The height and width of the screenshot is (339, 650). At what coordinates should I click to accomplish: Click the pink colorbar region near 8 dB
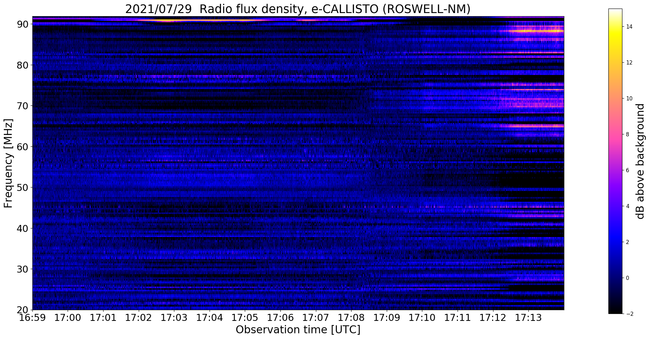[x=615, y=134]
